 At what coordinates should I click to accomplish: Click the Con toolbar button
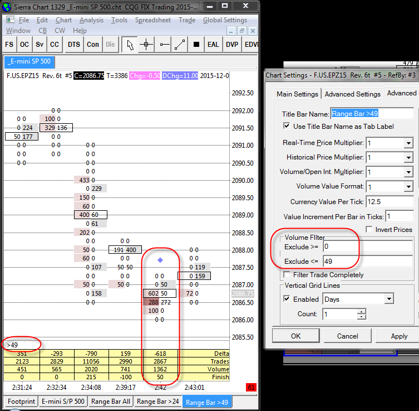(93, 45)
